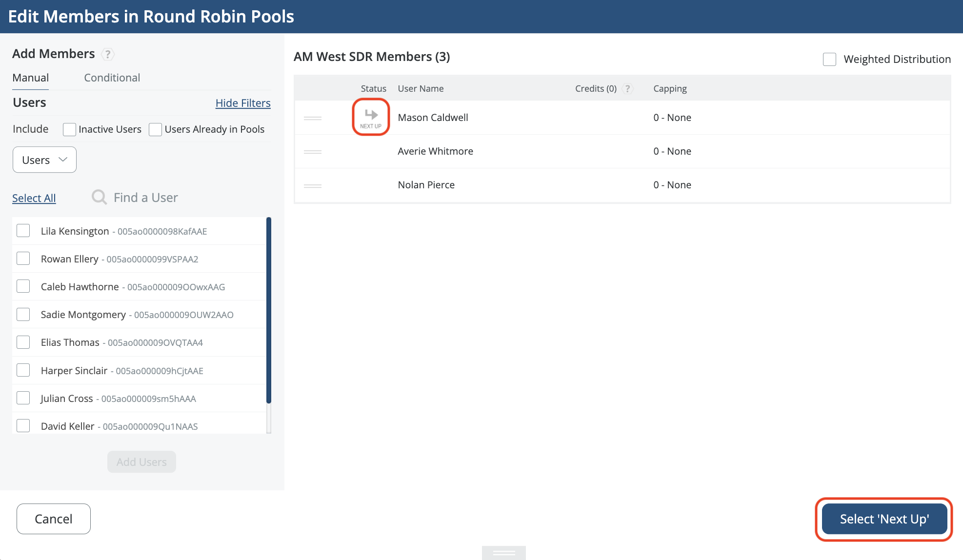Select Lila Kensington's checkbox
The width and height of the screenshot is (963, 560).
point(23,231)
